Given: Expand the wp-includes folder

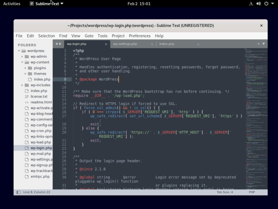Looking at the screenshot, I should 22,85.
